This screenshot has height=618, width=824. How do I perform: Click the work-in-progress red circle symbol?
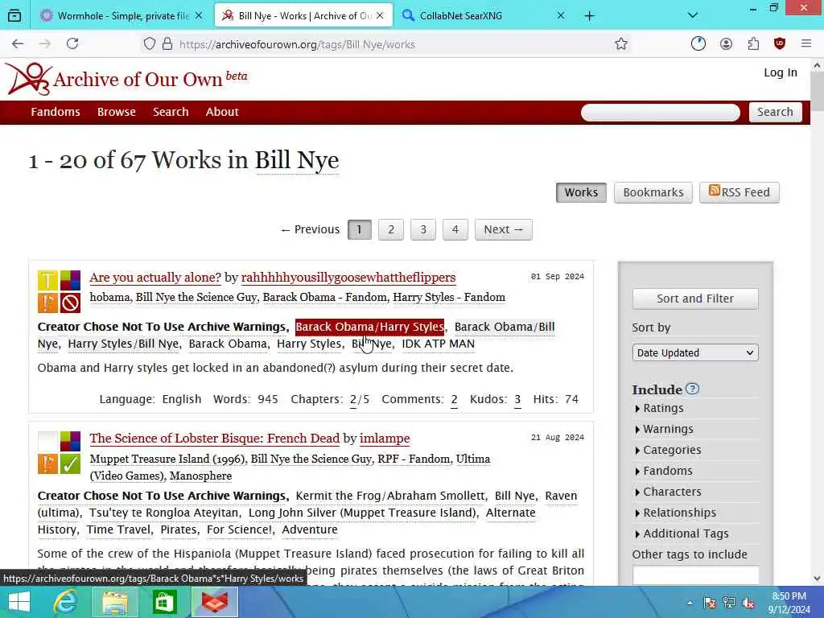[71, 303]
